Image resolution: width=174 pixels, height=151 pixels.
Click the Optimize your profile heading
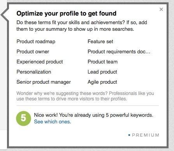pyautogui.click(x=67, y=14)
